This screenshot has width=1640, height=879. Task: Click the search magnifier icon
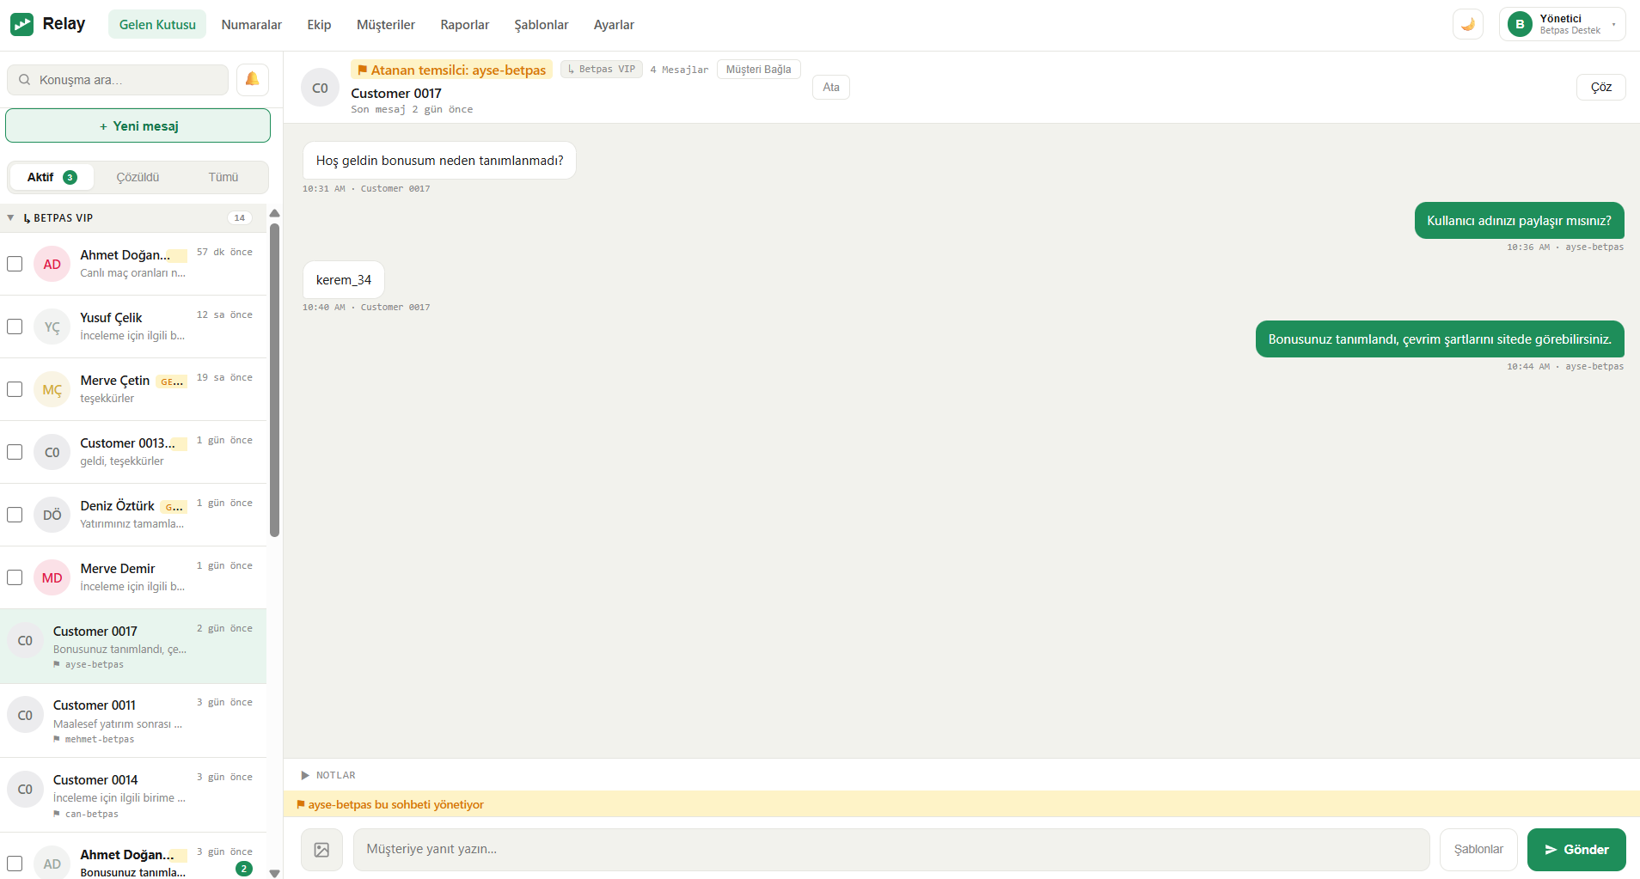click(25, 80)
